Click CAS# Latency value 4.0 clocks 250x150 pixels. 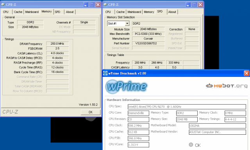[x=57, y=53]
